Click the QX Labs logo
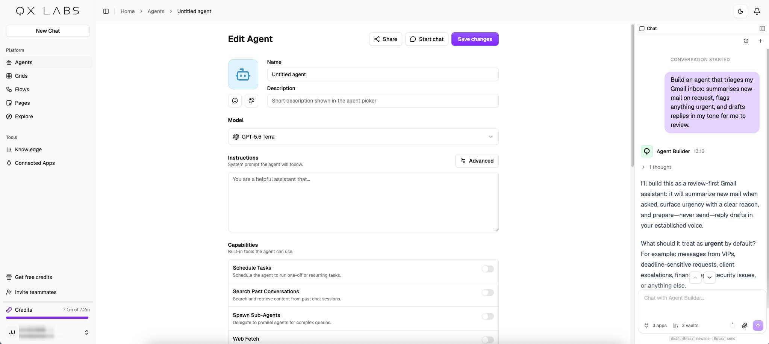 pyautogui.click(x=48, y=11)
